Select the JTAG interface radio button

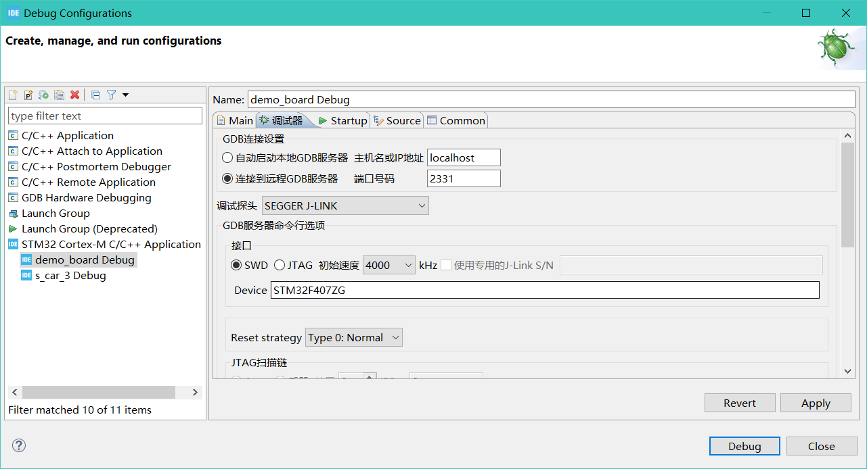tap(280, 265)
